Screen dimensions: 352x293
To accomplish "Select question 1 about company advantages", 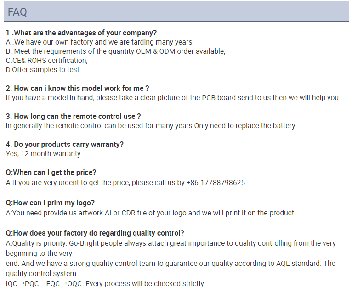I will tap(81, 33).
